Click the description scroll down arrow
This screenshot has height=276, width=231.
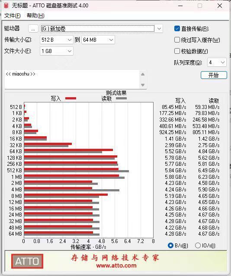pyautogui.click(x=143, y=85)
